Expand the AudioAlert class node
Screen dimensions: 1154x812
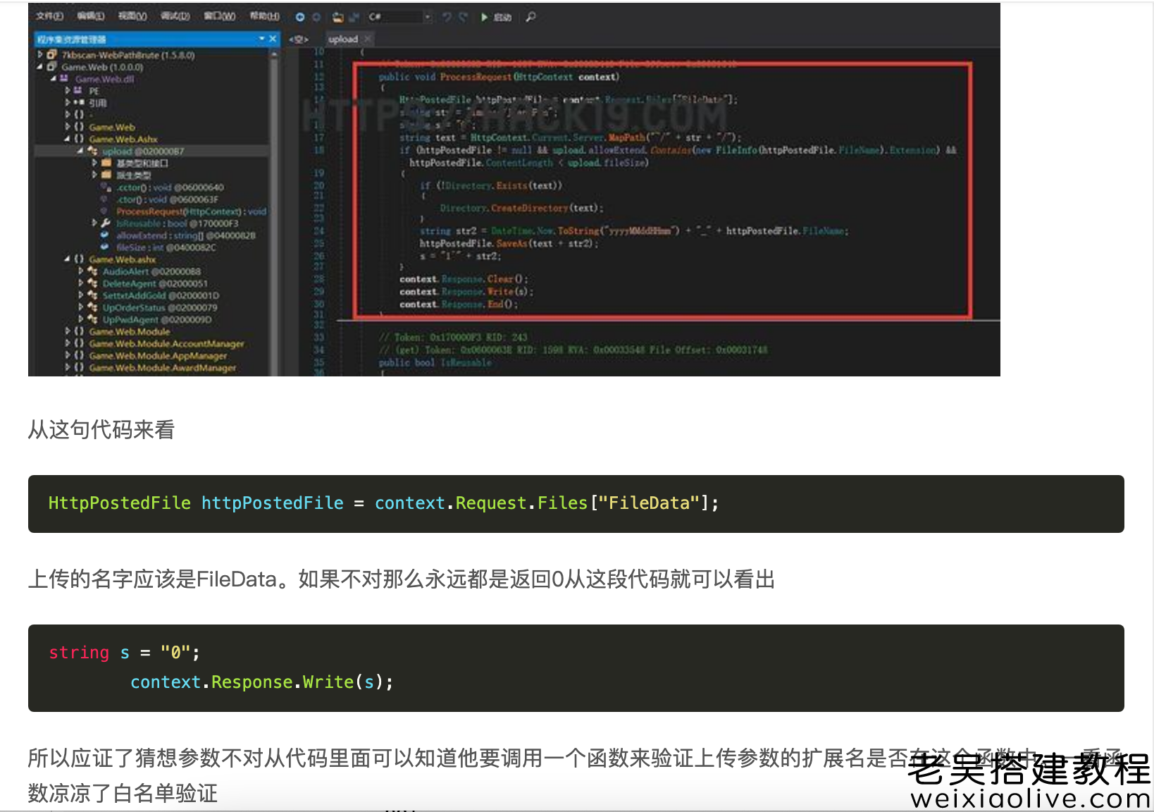coord(80,271)
